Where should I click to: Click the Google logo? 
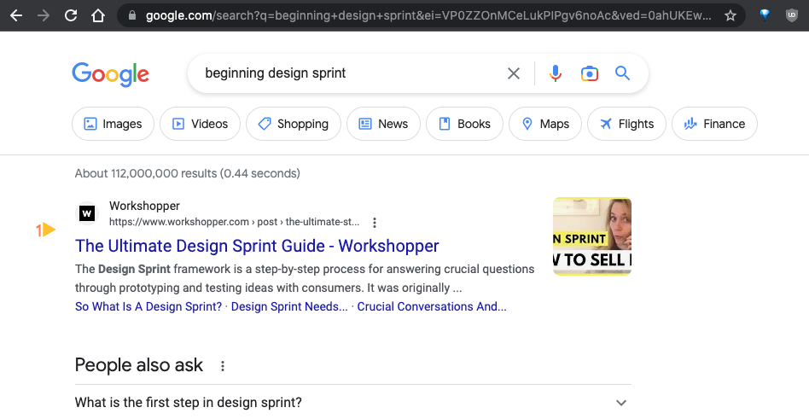point(110,74)
